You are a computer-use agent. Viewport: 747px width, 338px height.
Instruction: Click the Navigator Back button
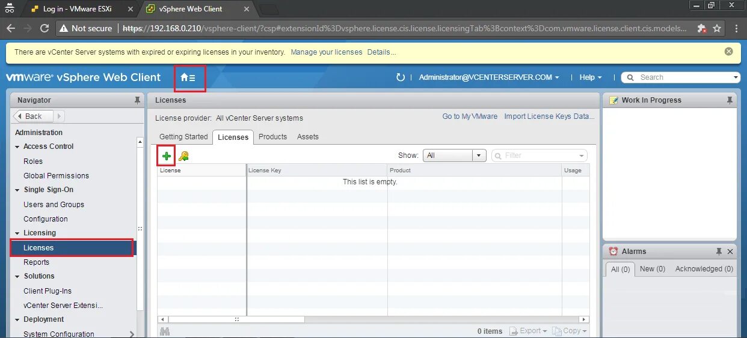pos(34,116)
